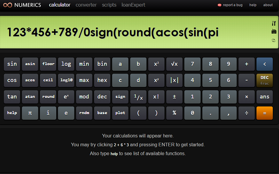Click the square root key
The height and width of the screenshot is (174, 279).
(x=174, y=64)
